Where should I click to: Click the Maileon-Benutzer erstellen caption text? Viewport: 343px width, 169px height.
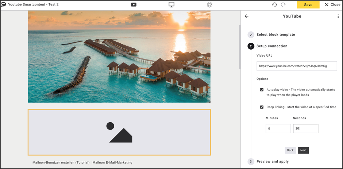(82, 162)
